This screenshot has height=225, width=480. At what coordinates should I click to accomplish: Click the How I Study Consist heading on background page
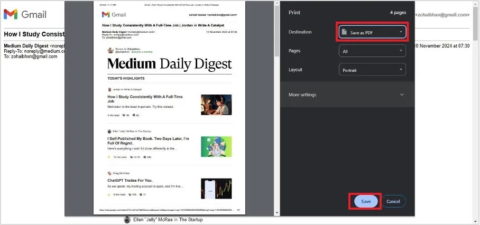pos(34,34)
